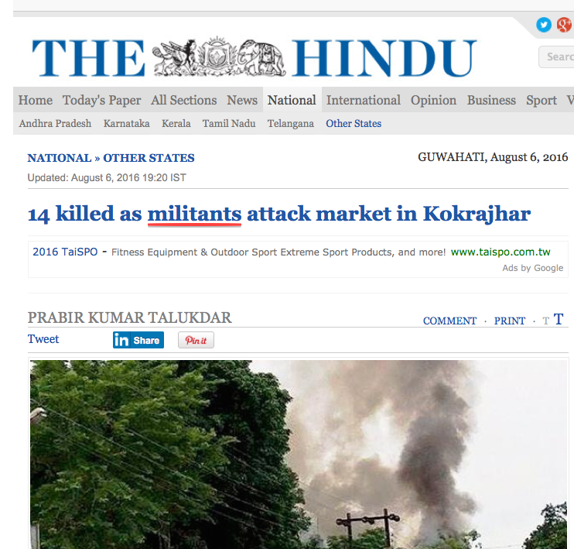Open the smoke article photo
Viewport: 574px width, 549px height.
(299, 455)
